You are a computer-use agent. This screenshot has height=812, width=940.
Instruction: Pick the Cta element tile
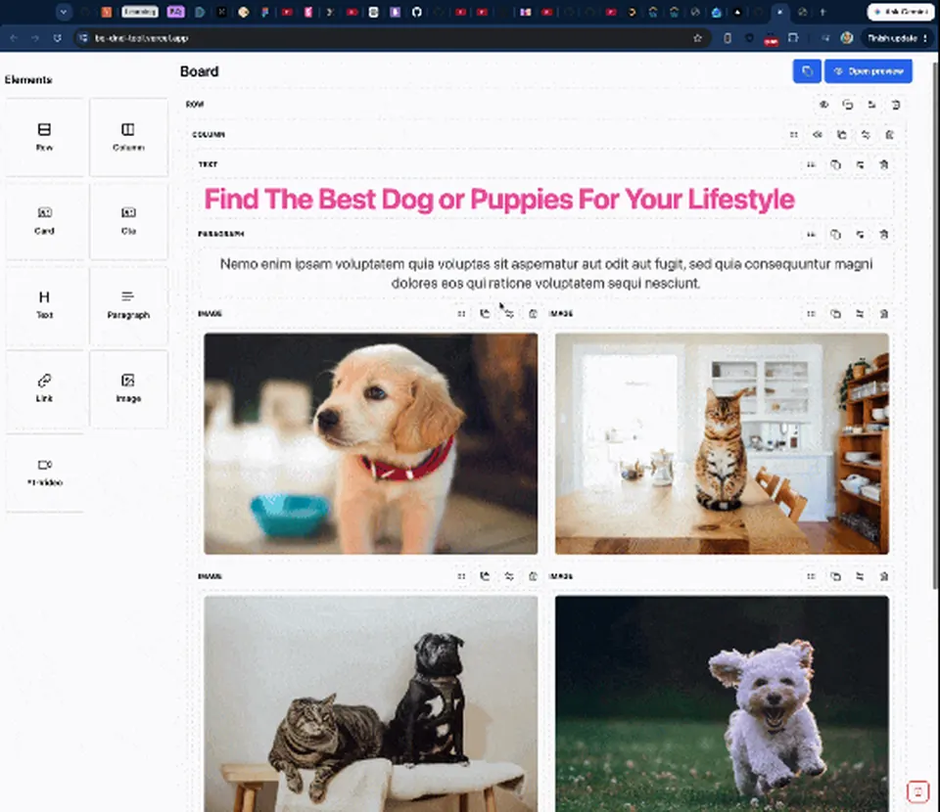[128, 221]
